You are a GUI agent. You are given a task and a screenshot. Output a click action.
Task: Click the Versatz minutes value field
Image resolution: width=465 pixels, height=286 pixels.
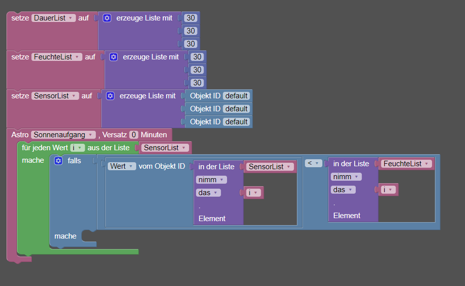click(134, 135)
